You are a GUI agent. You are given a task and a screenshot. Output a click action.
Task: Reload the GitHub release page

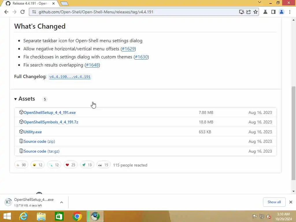point(23,12)
